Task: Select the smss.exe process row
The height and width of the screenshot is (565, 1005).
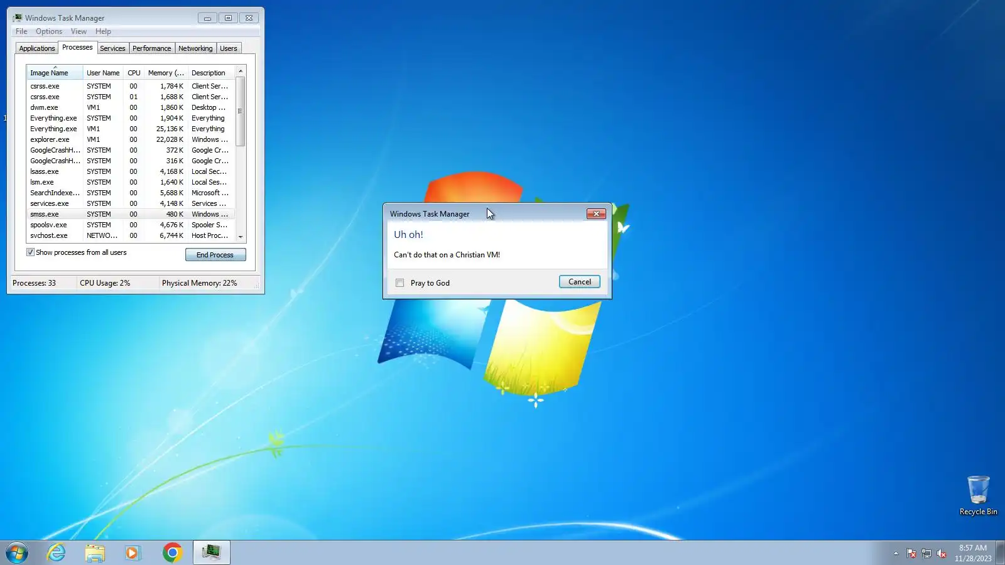Action: point(131,214)
